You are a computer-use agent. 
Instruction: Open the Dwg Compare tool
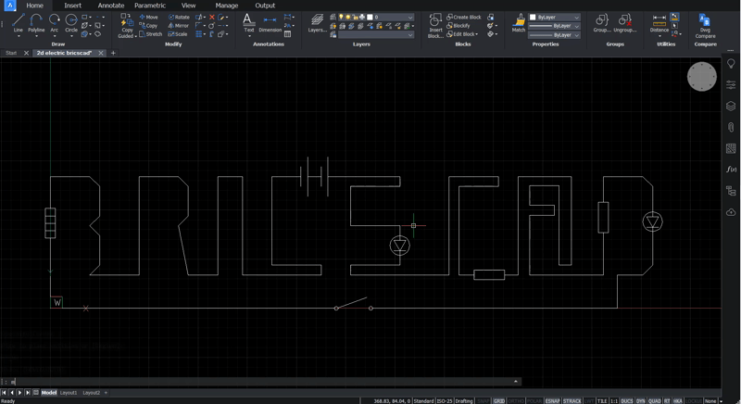(705, 26)
